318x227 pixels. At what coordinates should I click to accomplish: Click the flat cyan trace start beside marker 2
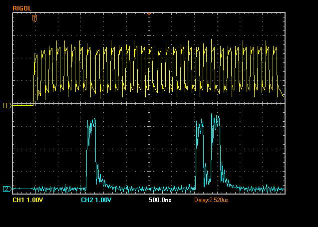tap(23, 189)
